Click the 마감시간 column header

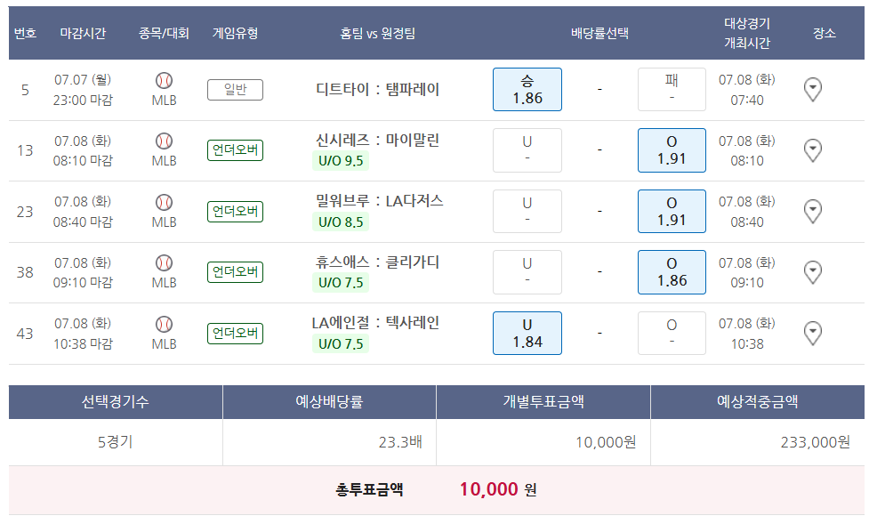(83, 34)
